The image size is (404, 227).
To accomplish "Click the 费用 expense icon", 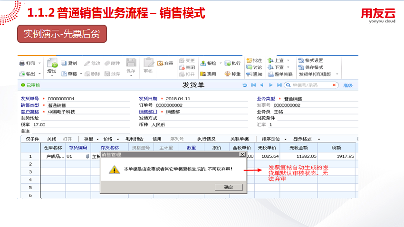I will pyautogui.click(x=203, y=74).
